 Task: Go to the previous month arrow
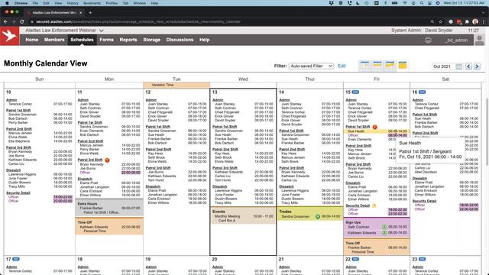pos(468,66)
